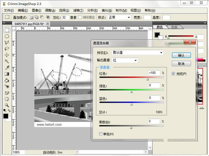
Task: Select the hand pan tool
Action: pos(7,99)
